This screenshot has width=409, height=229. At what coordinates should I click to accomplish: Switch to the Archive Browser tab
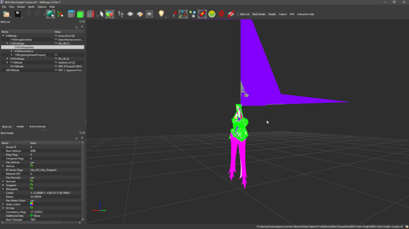tap(37, 127)
